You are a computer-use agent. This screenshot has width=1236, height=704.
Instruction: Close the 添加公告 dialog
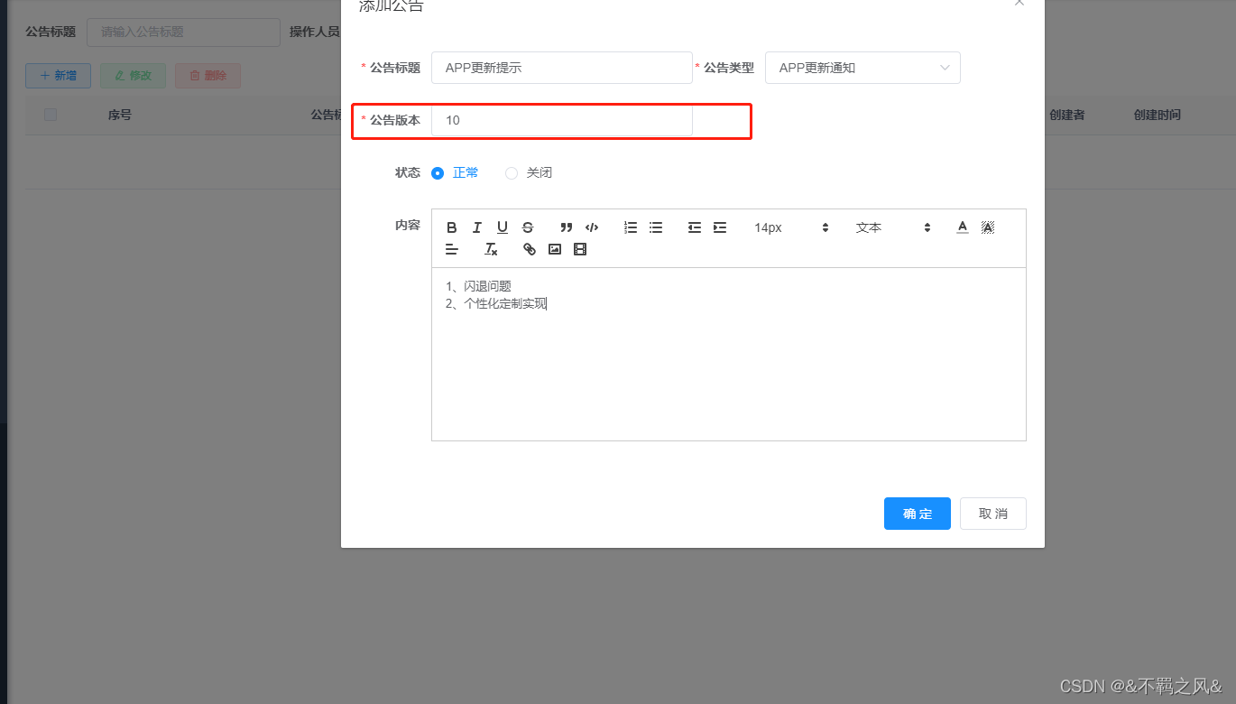1019,4
